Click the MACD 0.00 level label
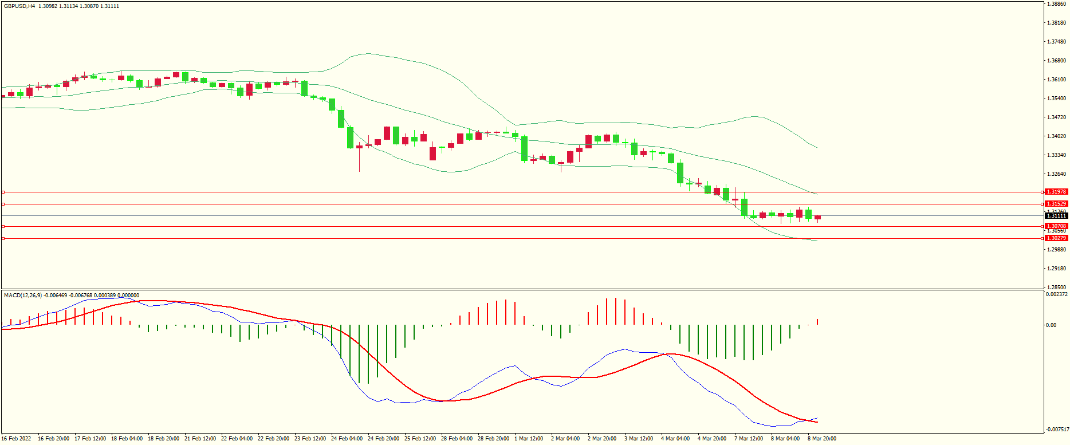Screen dimensions: 1070x445 point(1051,325)
